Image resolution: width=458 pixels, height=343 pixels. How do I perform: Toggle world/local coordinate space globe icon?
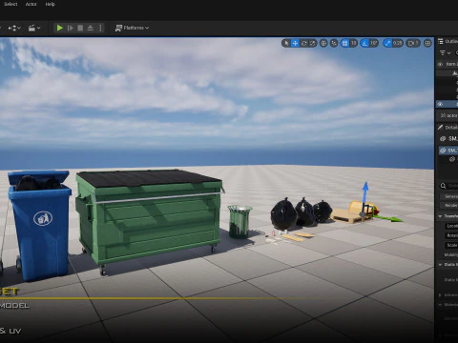[323, 43]
